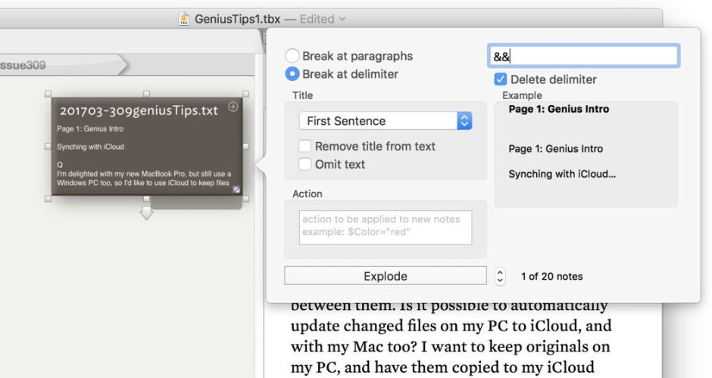
Task: Check the Omit text checkbox
Action: (305, 164)
